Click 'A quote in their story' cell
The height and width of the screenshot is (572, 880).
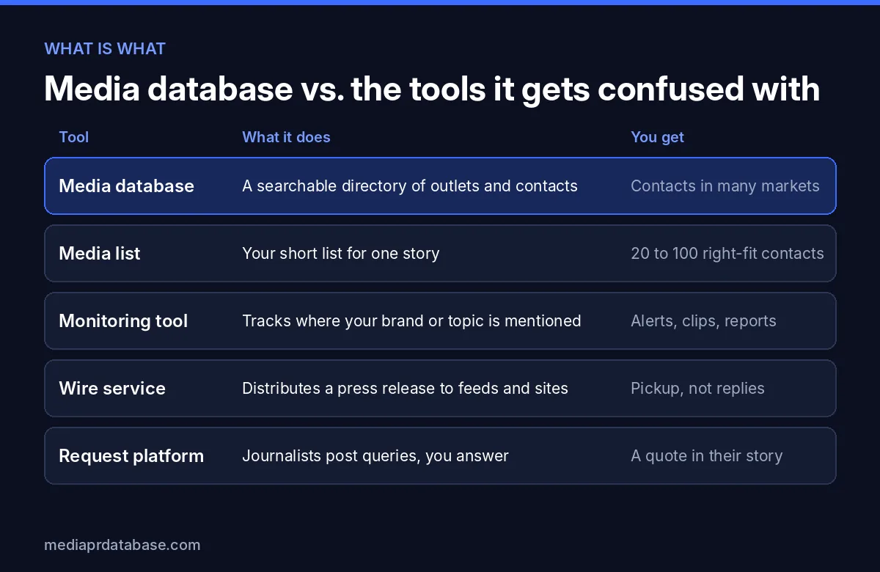[x=707, y=456]
